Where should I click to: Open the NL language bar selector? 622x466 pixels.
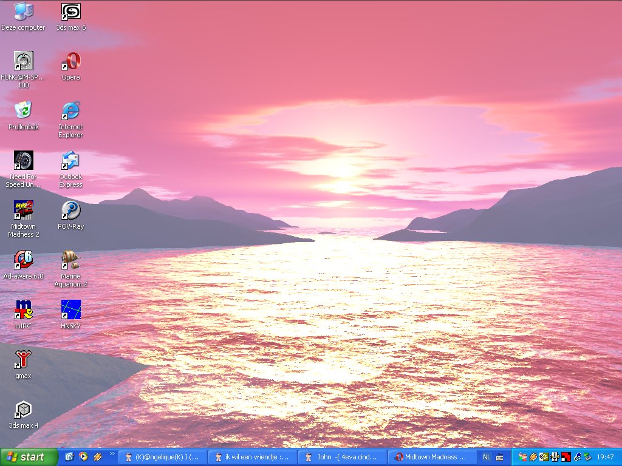487,457
